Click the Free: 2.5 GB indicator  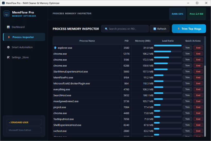196,14
